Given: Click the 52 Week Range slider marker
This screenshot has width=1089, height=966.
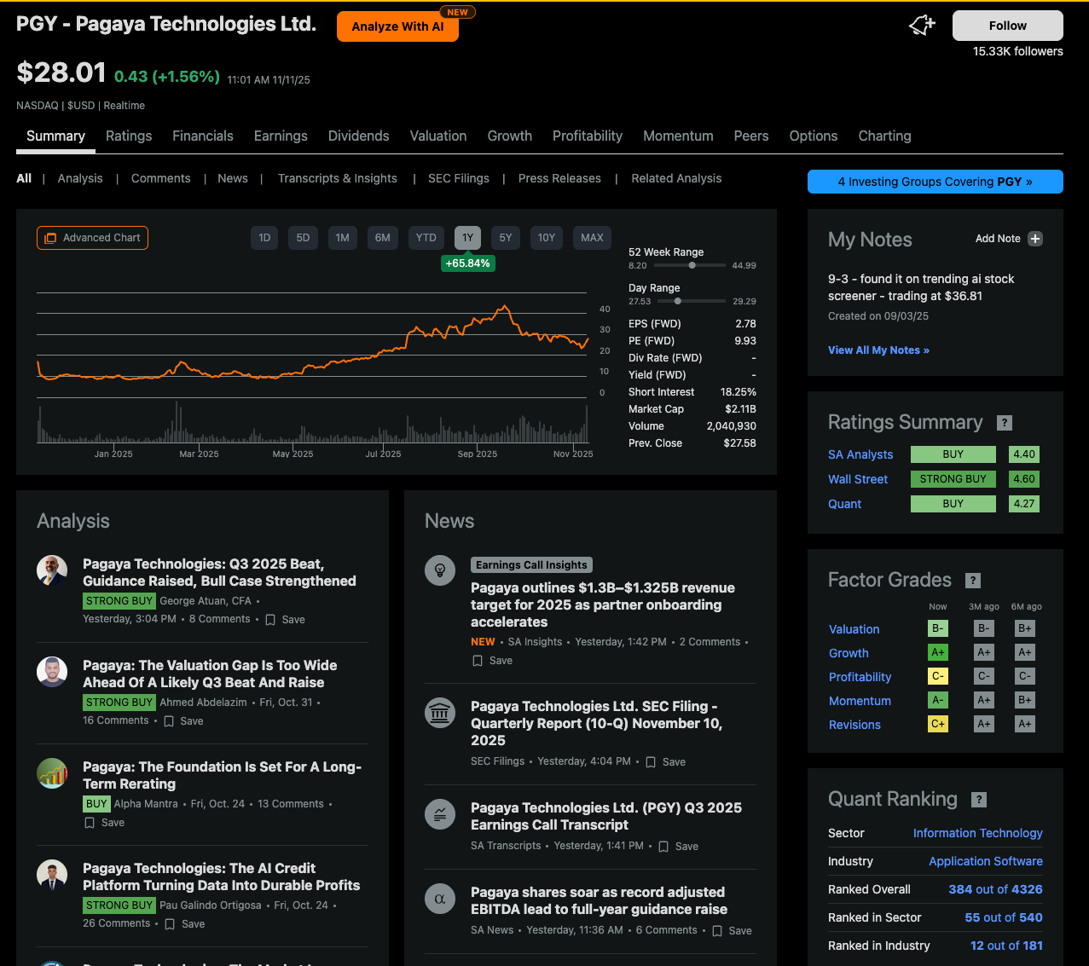Looking at the screenshot, I should coord(692,265).
